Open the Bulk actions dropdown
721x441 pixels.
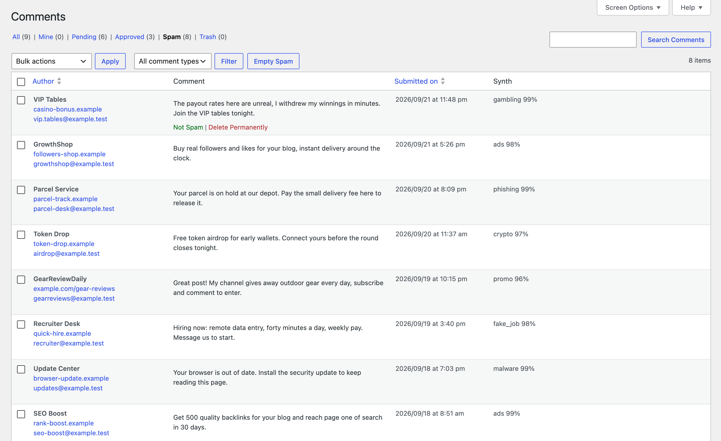click(x=52, y=61)
